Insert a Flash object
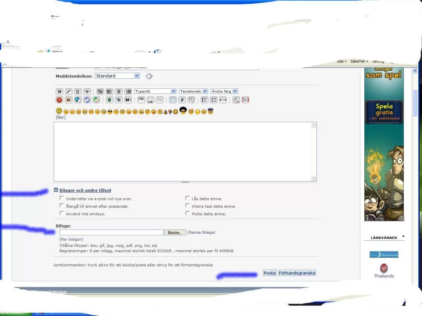The image size is (422, 316). pos(59,100)
